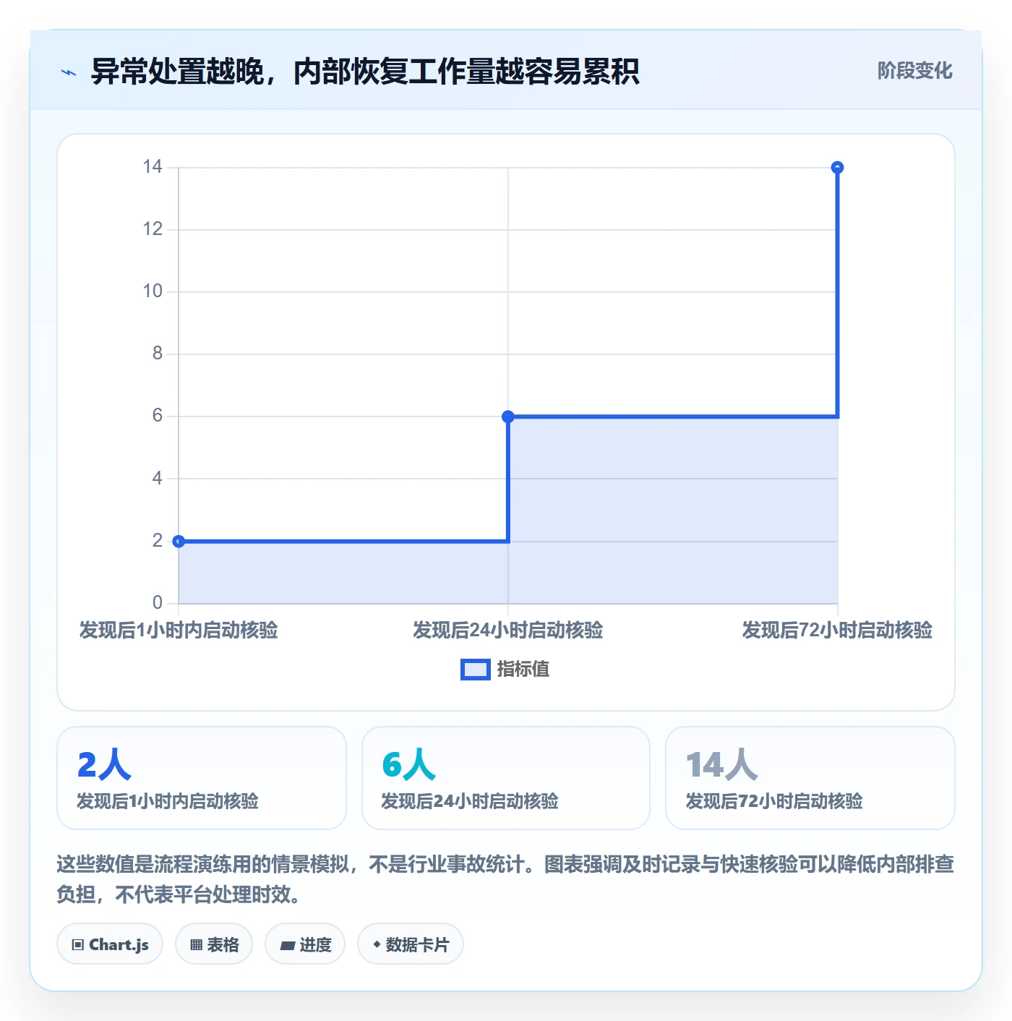This screenshot has height=1021, width=1012.
Task: Click the chart title 异常处置越晚，内部恢复工作量越容易累积
Action: pos(365,72)
